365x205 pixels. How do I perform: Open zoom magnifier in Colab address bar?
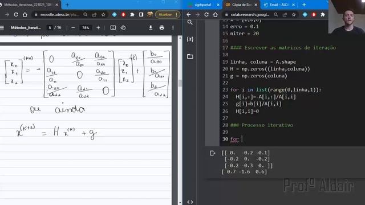pyautogui.click(x=276, y=15)
